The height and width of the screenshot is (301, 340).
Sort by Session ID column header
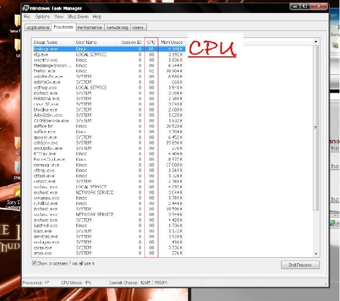click(x=130, y=42)
